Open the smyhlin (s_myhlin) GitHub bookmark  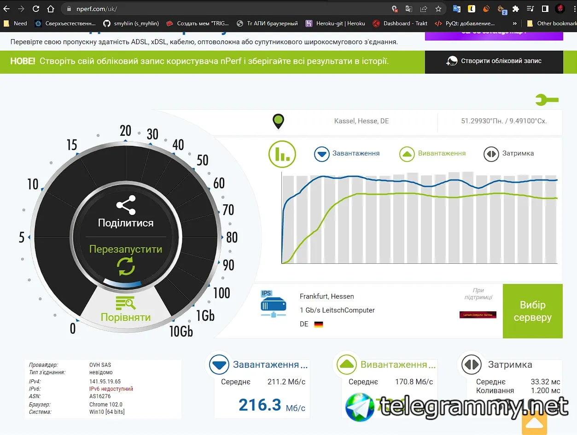coord(131,23)
